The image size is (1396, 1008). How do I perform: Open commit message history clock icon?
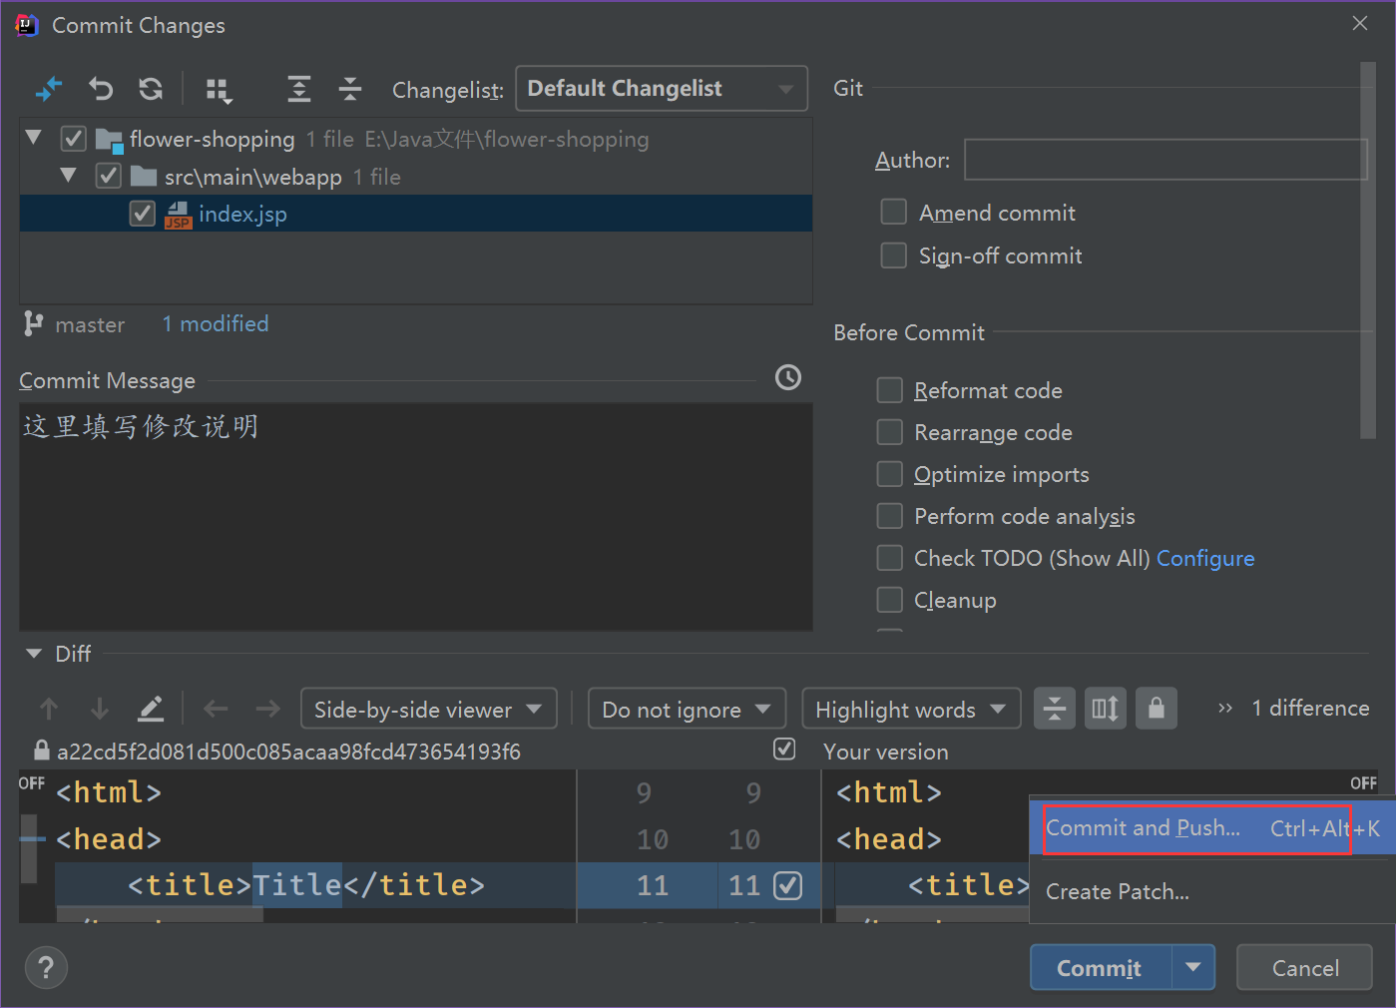click(x=788, y=377)
